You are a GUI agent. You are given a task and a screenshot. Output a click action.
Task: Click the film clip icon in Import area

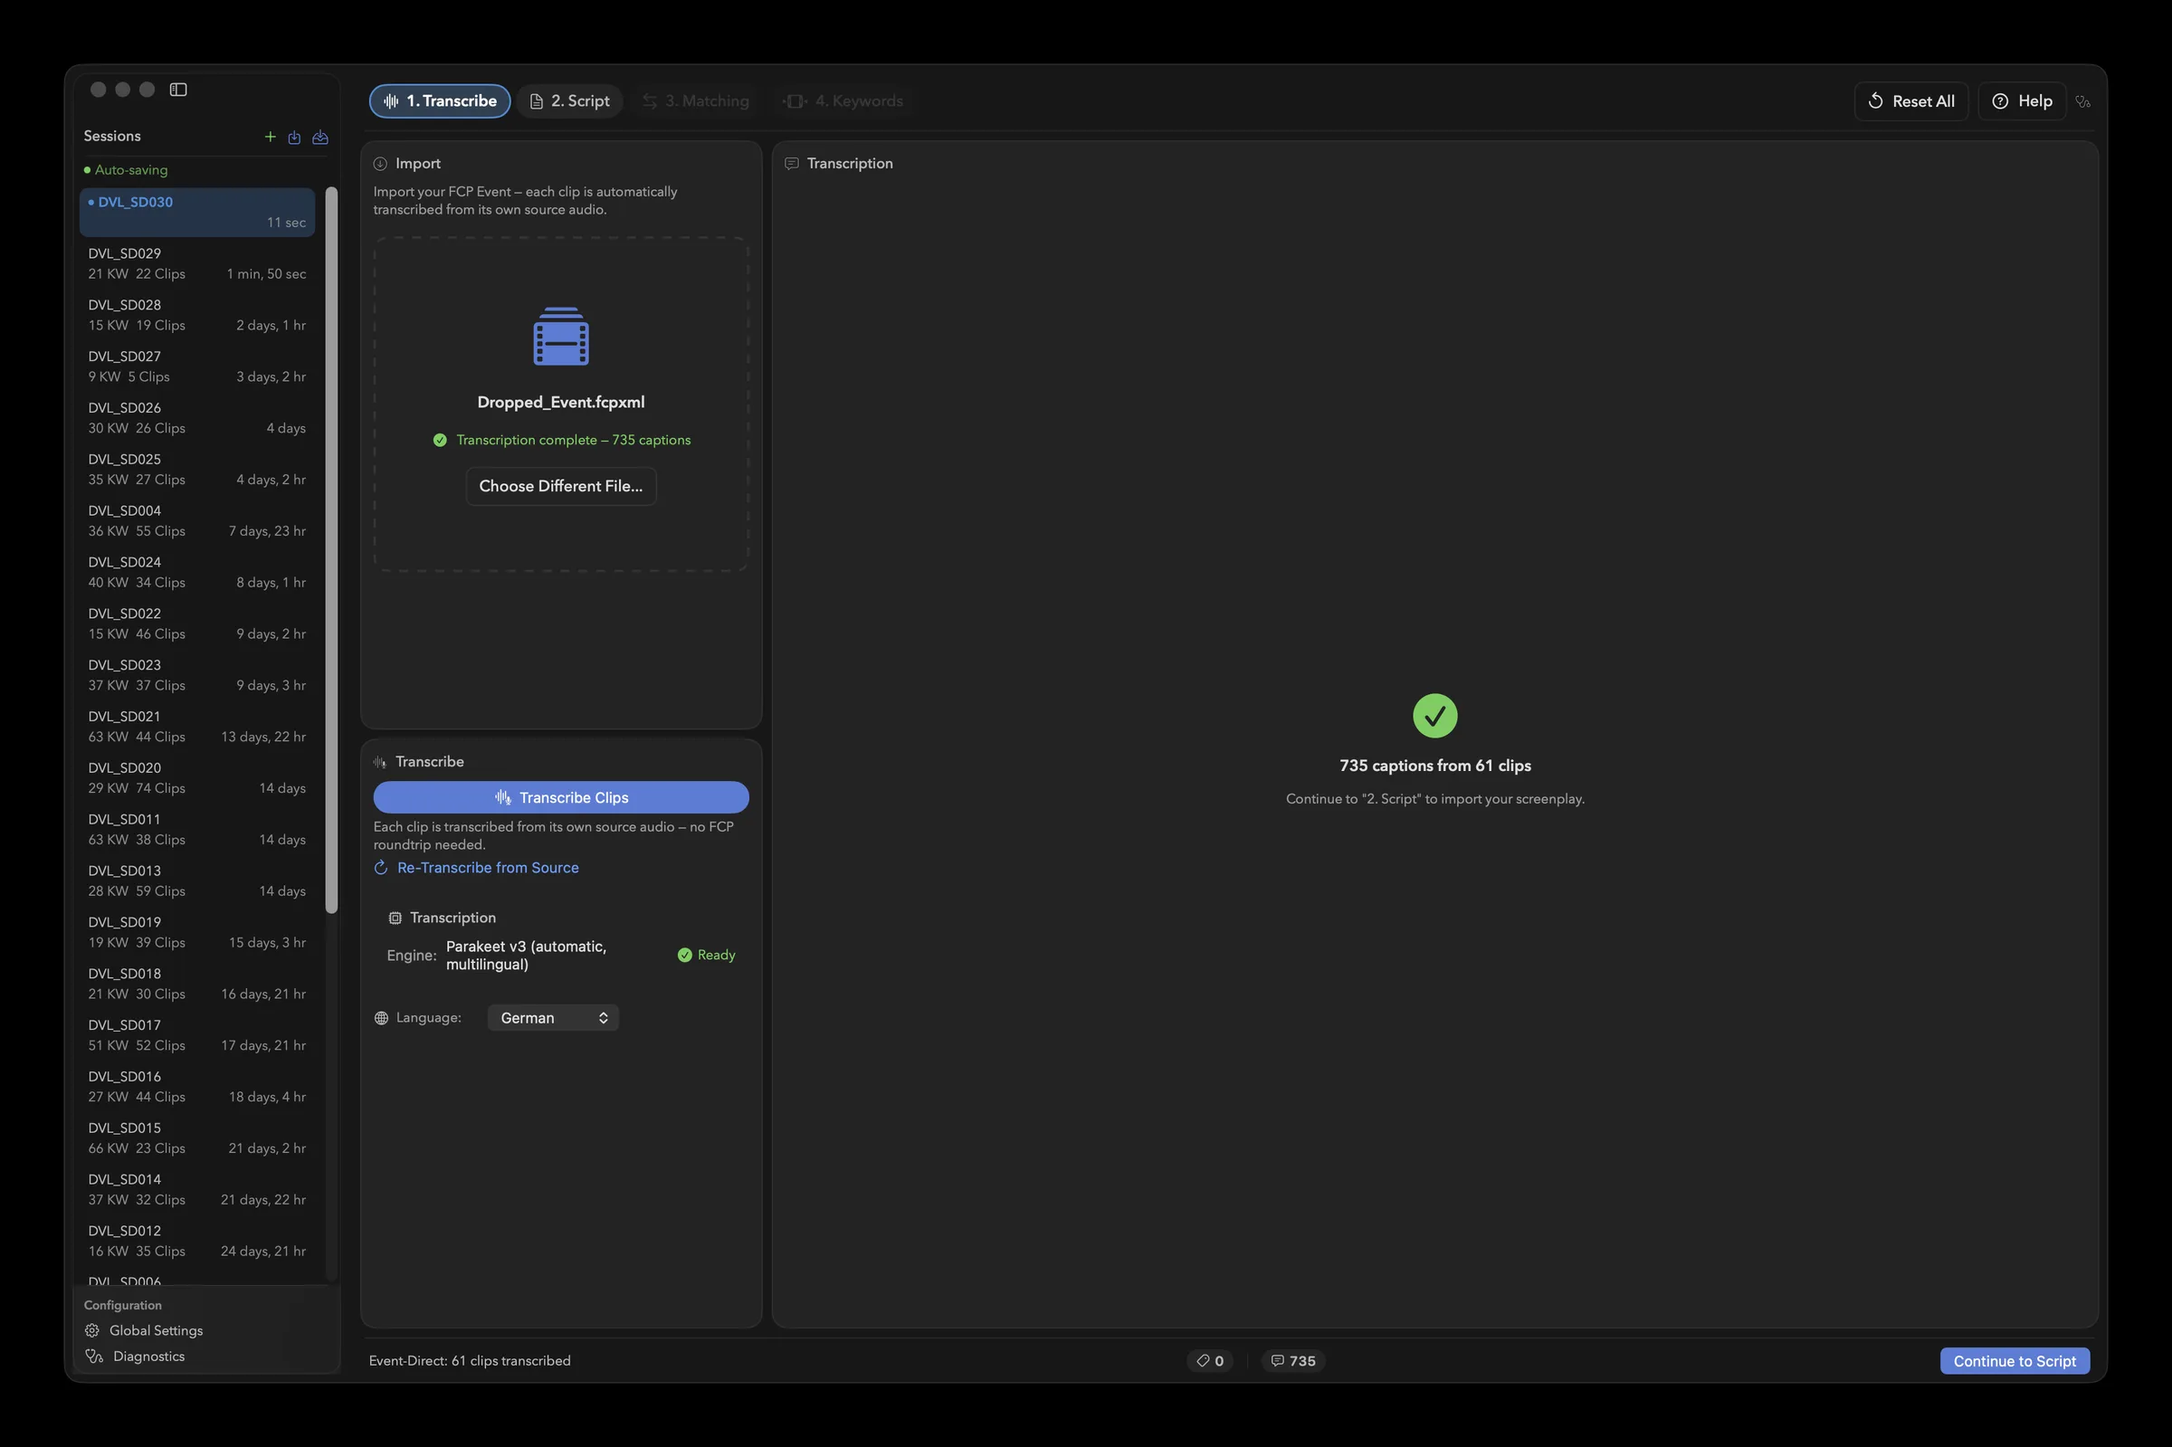coord(561,336)
